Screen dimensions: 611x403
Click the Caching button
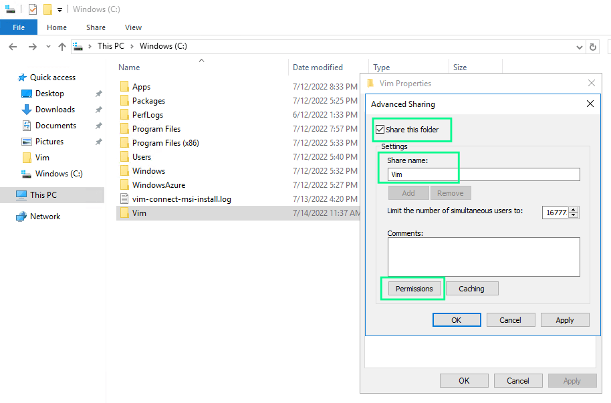[471, 289]
